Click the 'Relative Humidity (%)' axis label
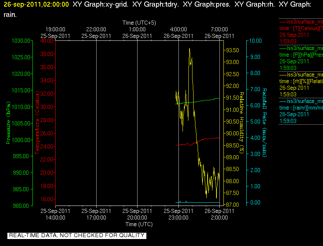 [242, 123]
